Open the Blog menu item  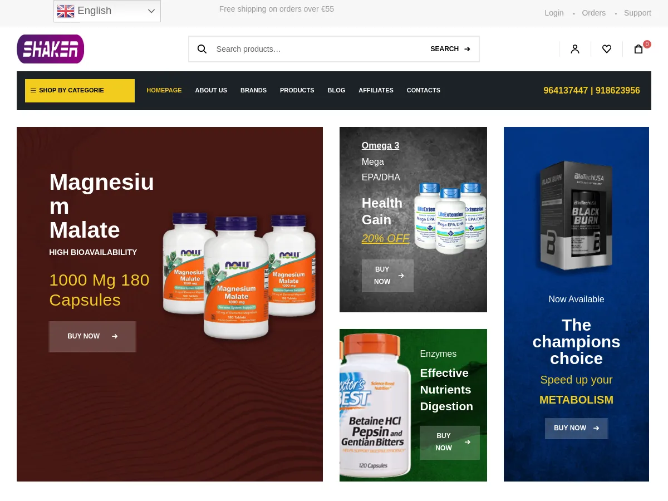click(x=336, y=90)
